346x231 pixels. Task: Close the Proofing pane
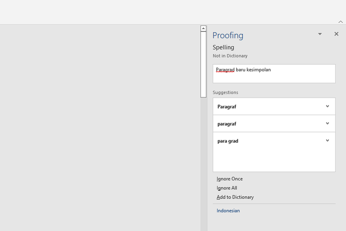point(336,34)
